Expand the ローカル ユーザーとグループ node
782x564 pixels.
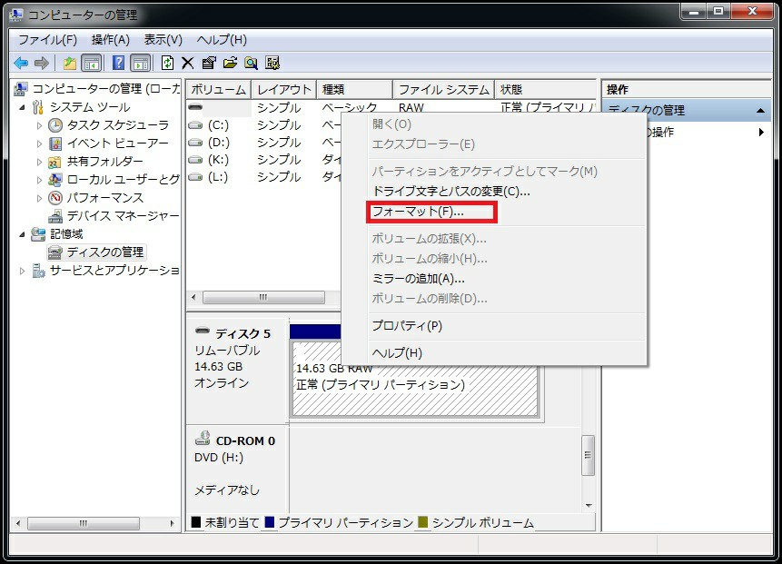pos(39,180)
